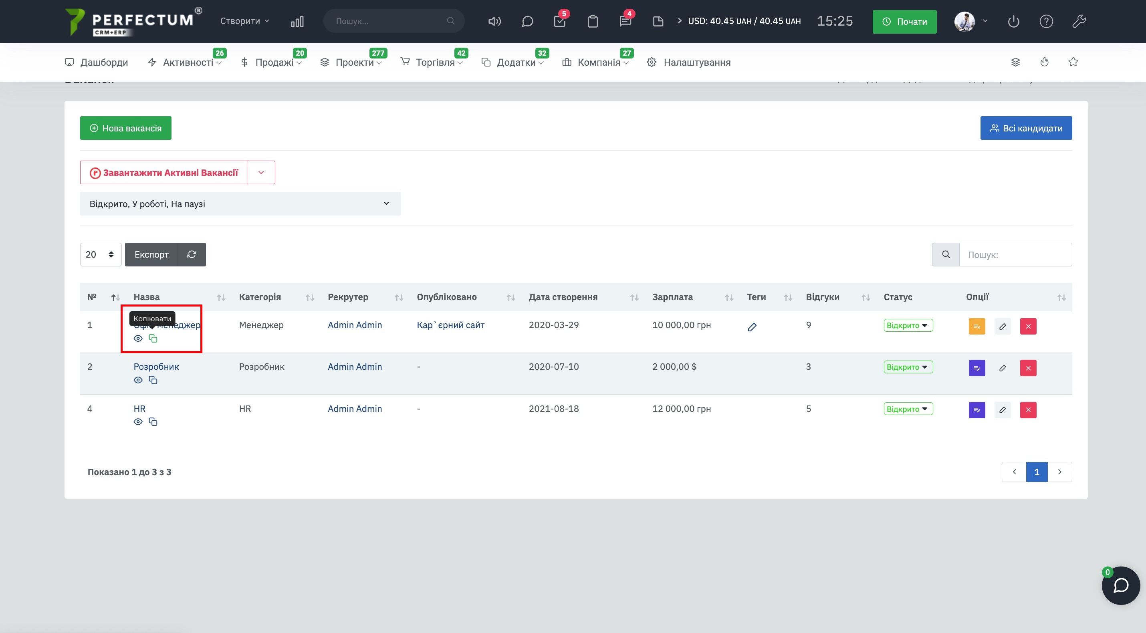Expand the currency rate arrow
Viewport: 1146px width, 633px height.
(679, 21)
